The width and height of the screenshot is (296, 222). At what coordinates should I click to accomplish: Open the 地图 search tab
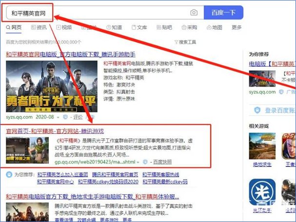click(214, 27)
